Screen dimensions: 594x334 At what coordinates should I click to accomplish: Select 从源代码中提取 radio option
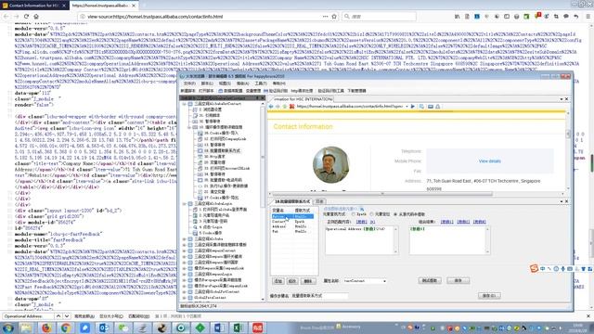coord(395,214)
